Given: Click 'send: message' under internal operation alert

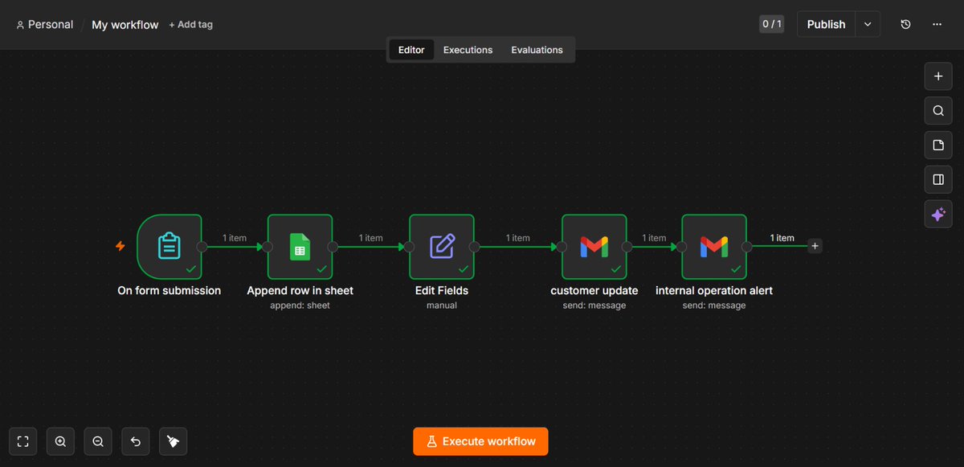Looking at the screenshot, I should coord(714,305).
